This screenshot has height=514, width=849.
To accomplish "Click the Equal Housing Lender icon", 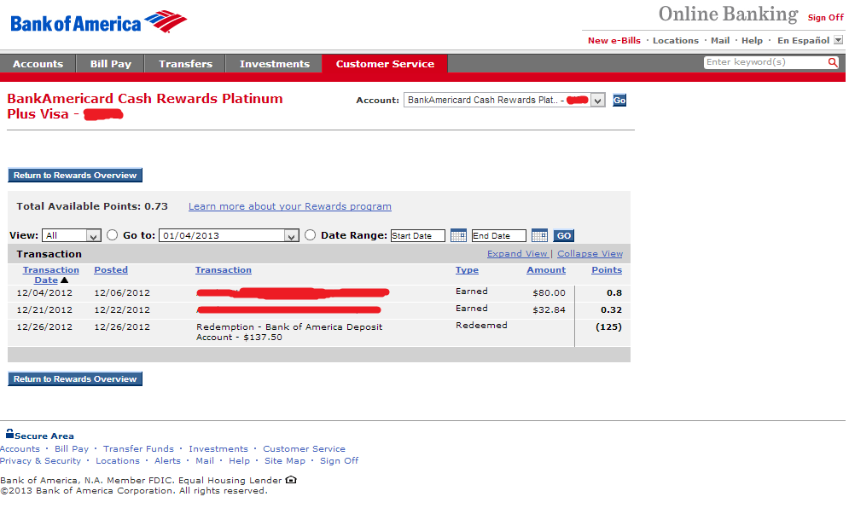I will coord(291,480).
